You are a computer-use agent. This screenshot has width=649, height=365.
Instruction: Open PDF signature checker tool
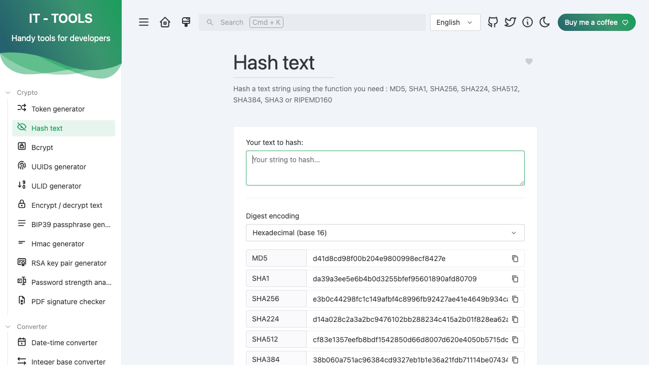point(63,302)
